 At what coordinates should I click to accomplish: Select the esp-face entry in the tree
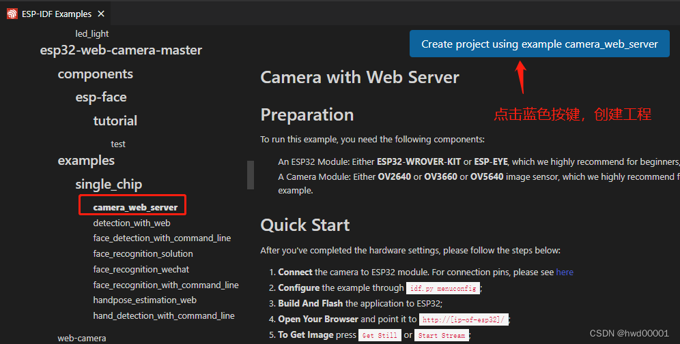(101, 97)
